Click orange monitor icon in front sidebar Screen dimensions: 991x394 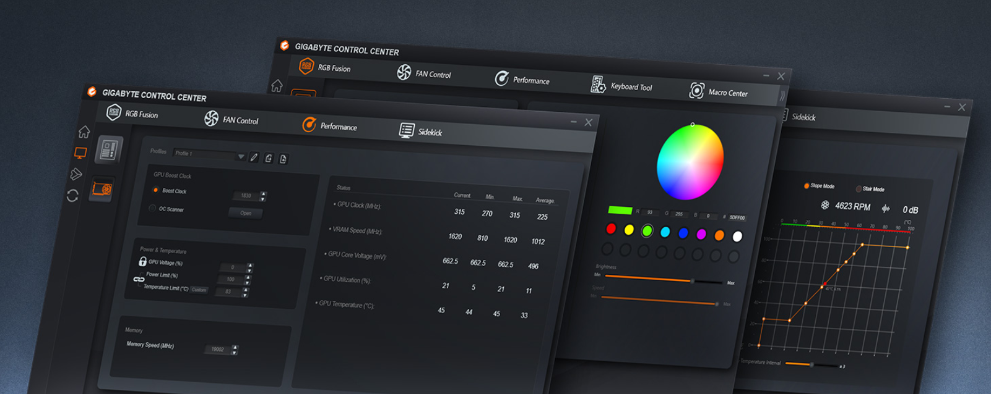[80, 153]
